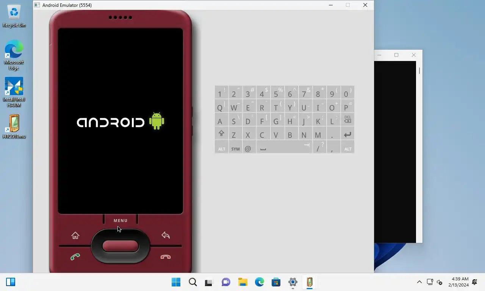Viewport: 485px width, 291px height.
Task: Click the trackball center pad on the phone
Action: (120, 246)
